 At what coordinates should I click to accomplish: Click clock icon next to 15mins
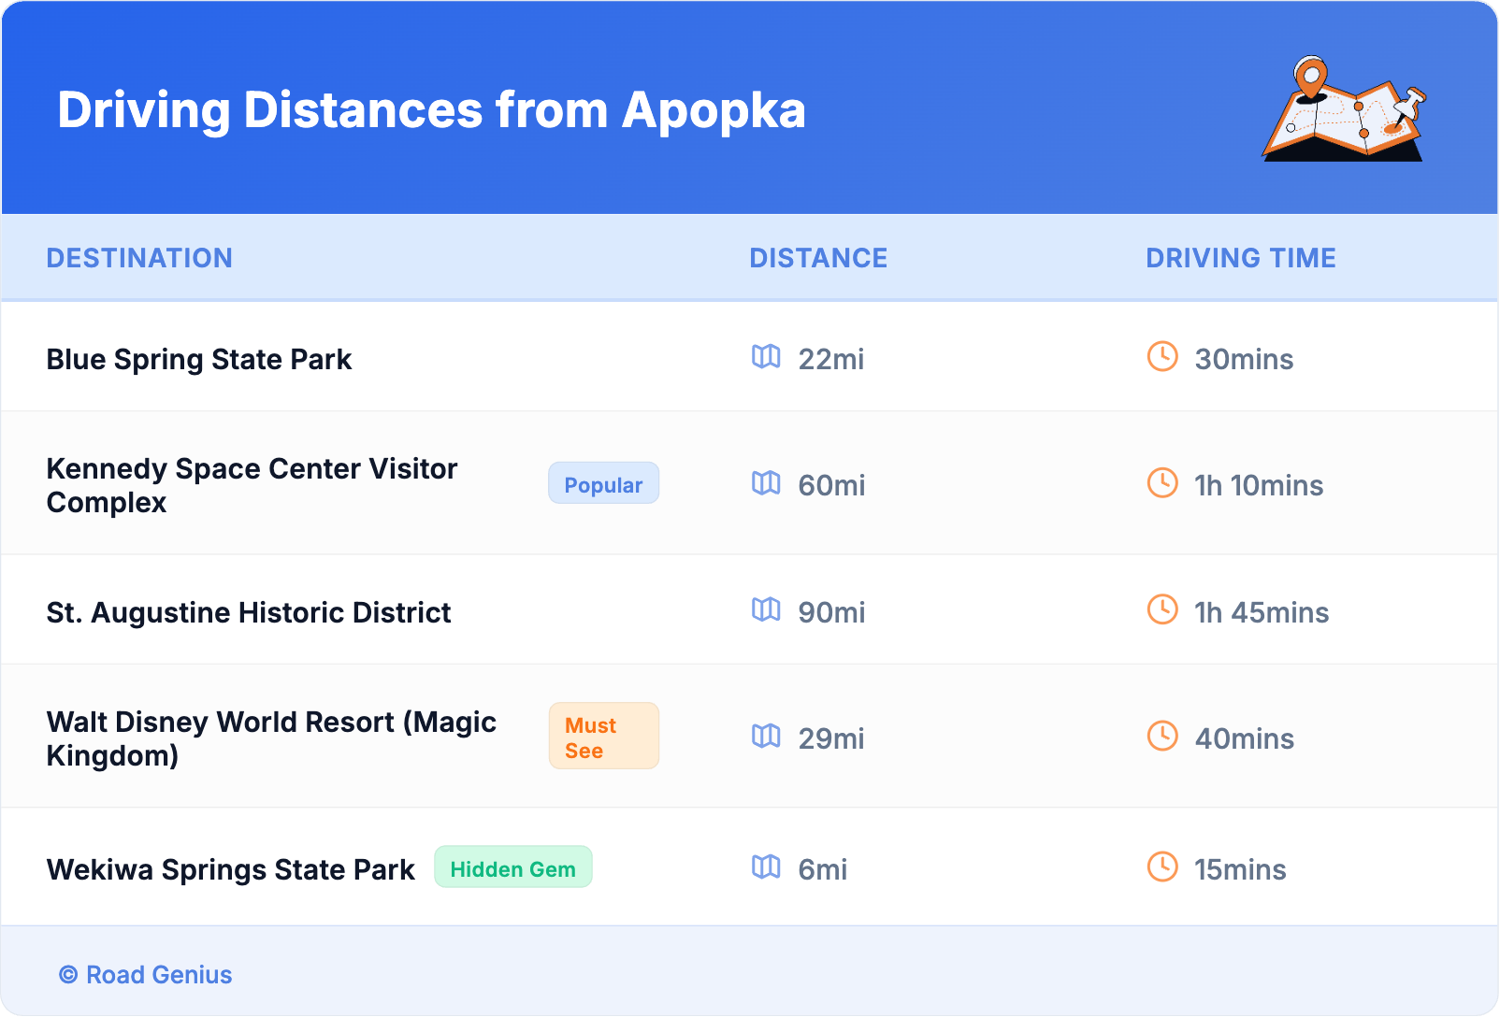click(1162, 867)
